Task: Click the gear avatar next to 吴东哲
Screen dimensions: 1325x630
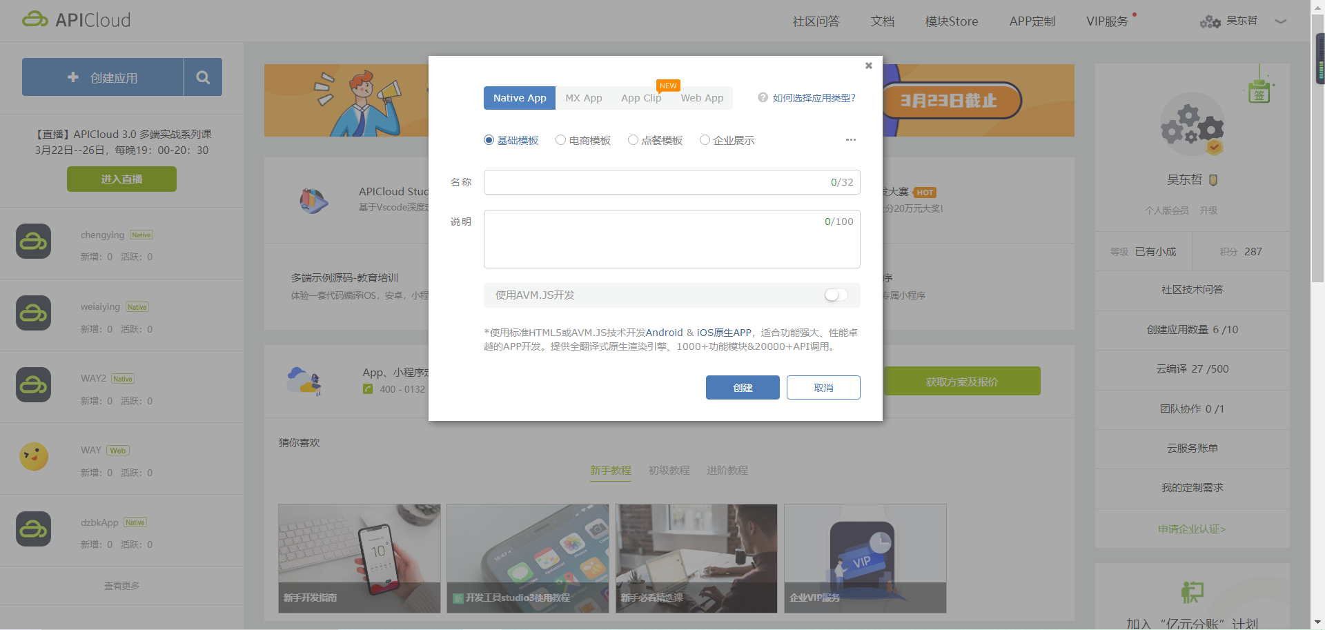Action: 1209,21
